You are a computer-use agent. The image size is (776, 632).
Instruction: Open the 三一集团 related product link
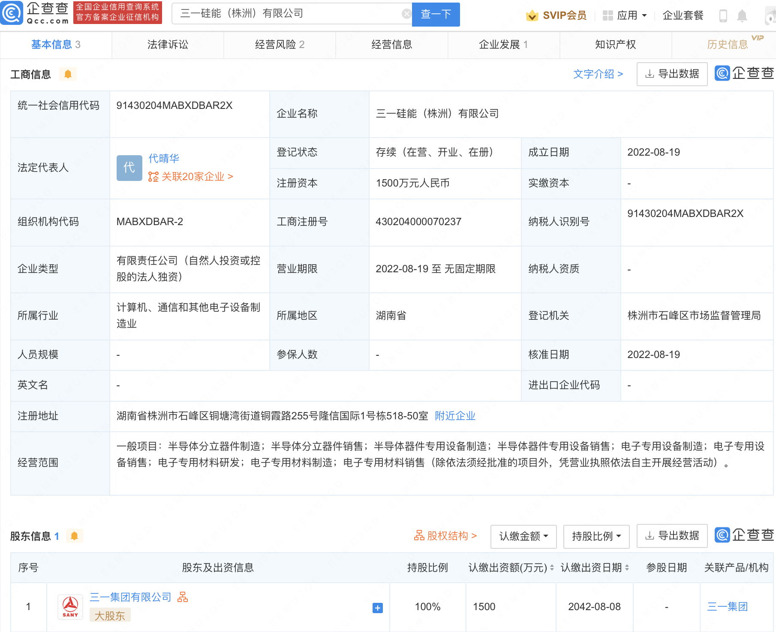click(727, 607)
